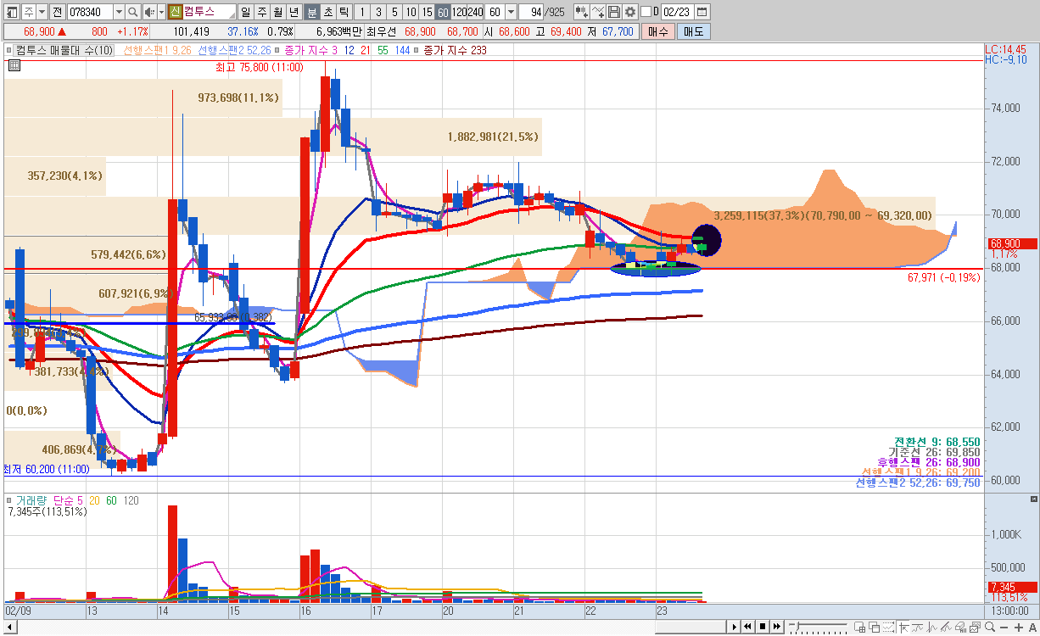Click the stock search magnifier icon
This screenshot has height=636, width=1040.
pos(133,12)
